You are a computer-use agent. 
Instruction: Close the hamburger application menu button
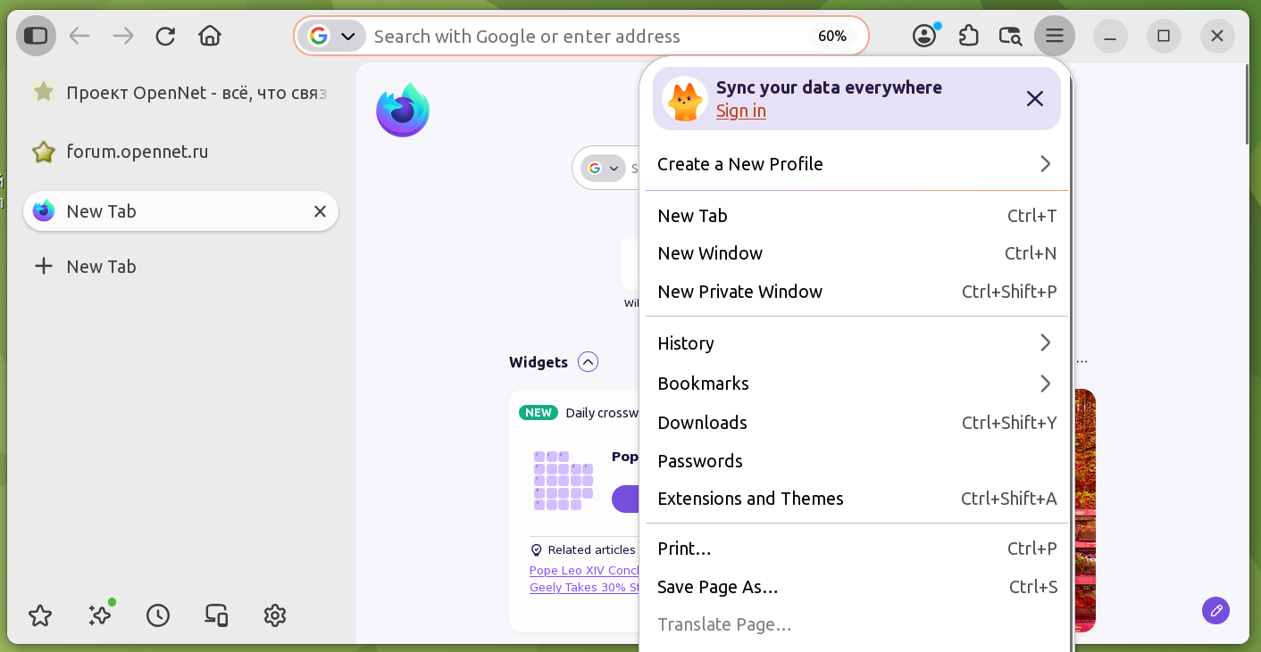tap(1055, 36)
